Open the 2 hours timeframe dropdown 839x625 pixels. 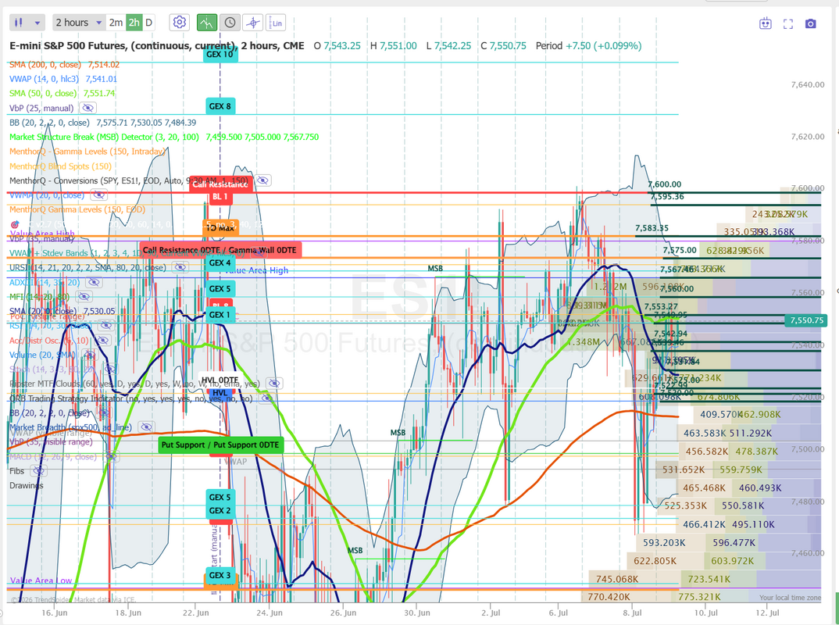(x=79, y=23)
